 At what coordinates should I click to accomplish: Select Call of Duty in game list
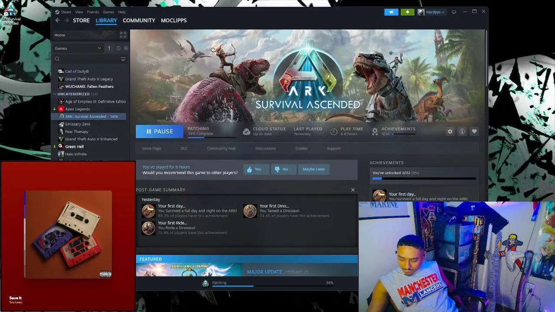[x=77, y=71]
